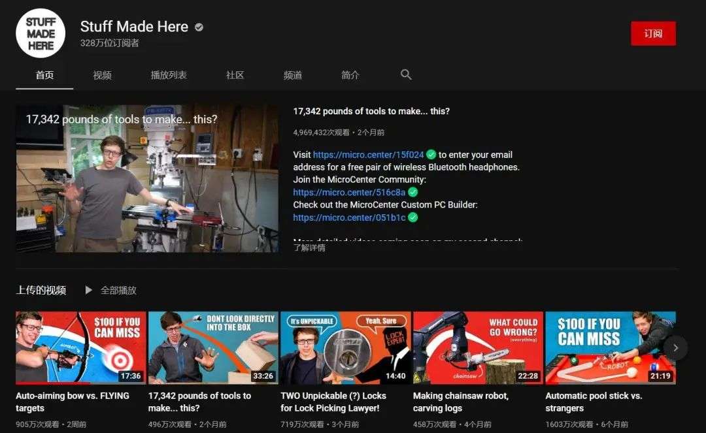View the 简介 tab
The width and height of the screenshot is (706, 433).
(x=350, y=75)
